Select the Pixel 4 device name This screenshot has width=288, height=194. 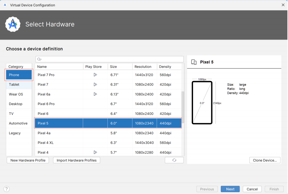[x=43, y=153]
